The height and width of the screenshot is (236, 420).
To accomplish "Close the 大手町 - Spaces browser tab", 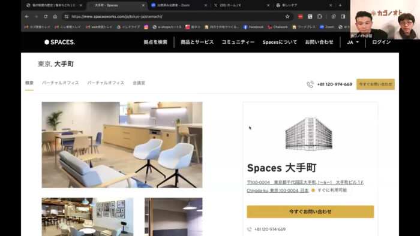I will [x=143, y=5].
